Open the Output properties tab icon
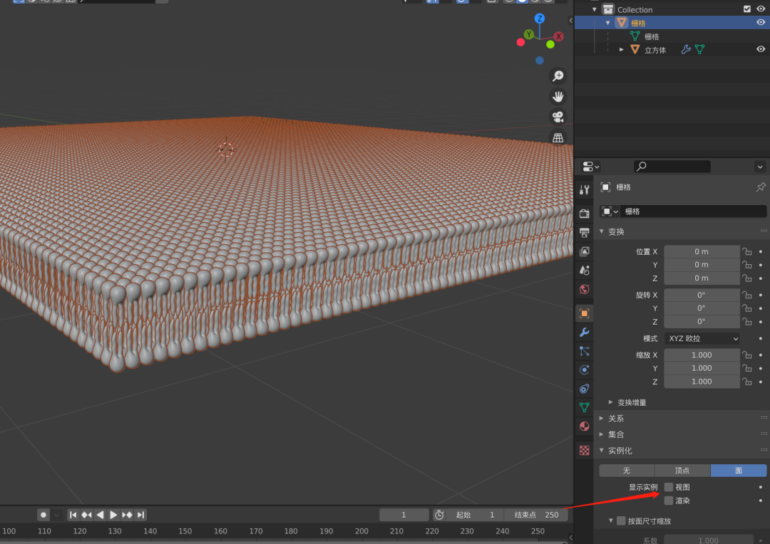 [585, 233]
